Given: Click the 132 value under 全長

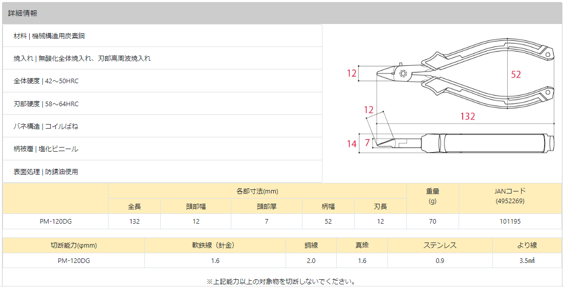Looking at the screenshot, I should pos(134,222).
